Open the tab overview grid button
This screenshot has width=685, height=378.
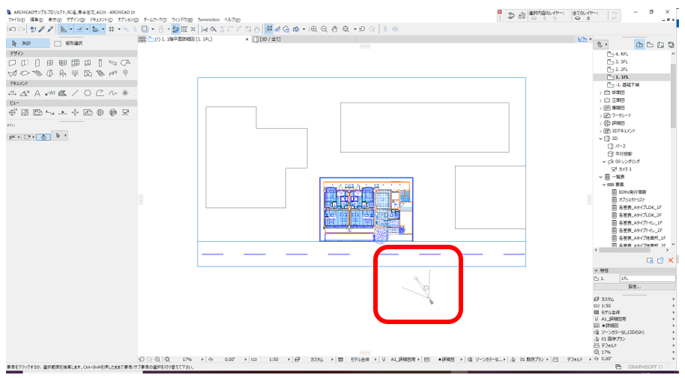pyautogui.click(x=142, y=39)
